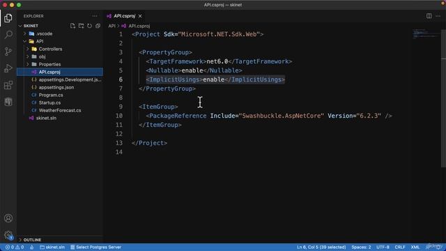
Task: Refresh the Explorer file tree
Action: point(90,26)
